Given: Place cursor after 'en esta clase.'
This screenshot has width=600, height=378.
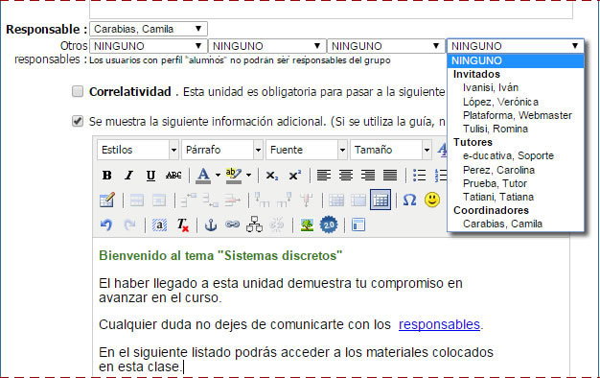Looking at the screenshot, I should pyautogui.click(x=183, y=366).
